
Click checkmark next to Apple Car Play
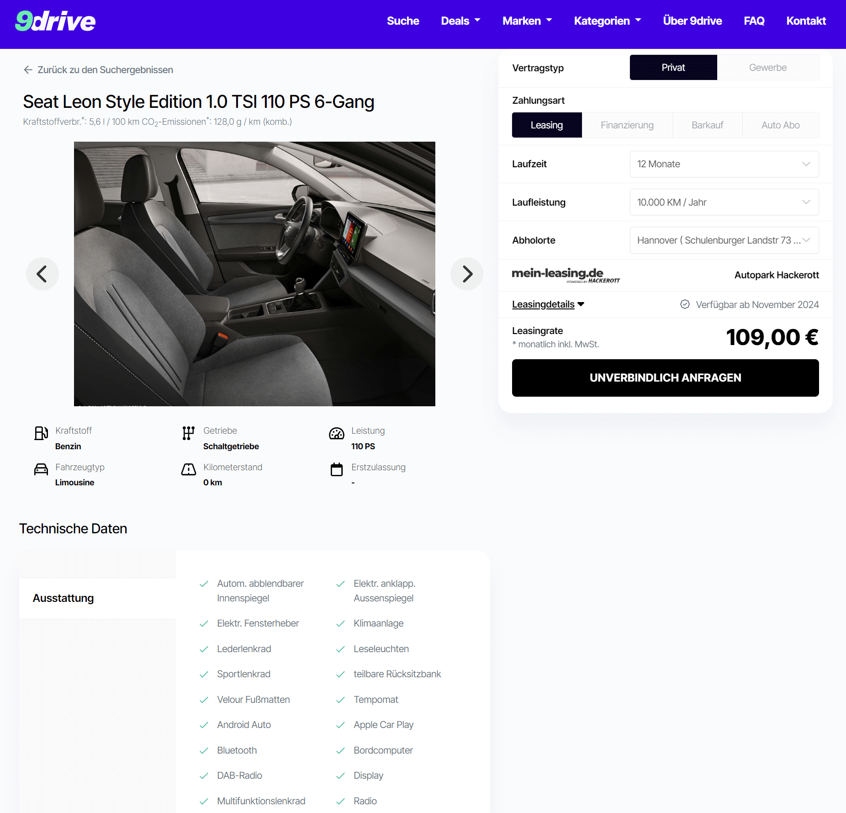[x=340, y=725]
